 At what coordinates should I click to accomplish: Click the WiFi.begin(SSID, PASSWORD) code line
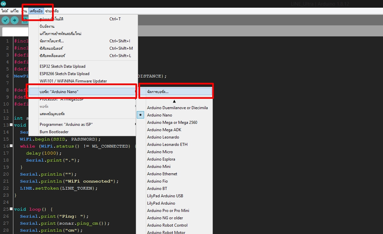click(60, 139)
